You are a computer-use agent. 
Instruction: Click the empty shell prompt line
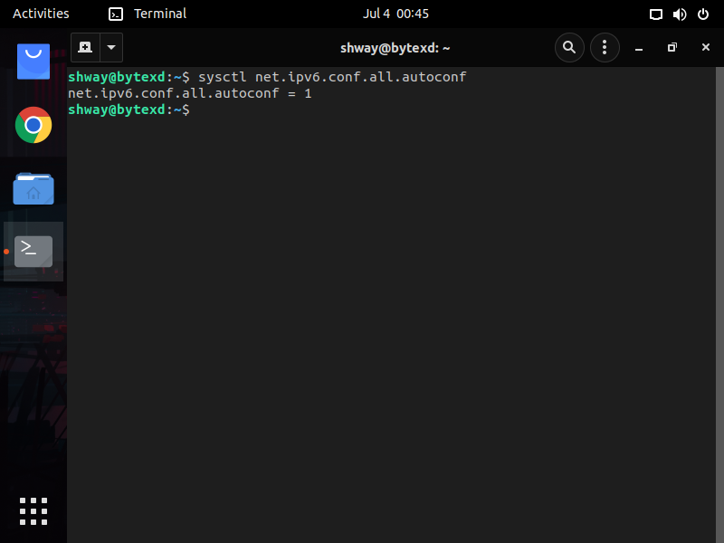392,110
